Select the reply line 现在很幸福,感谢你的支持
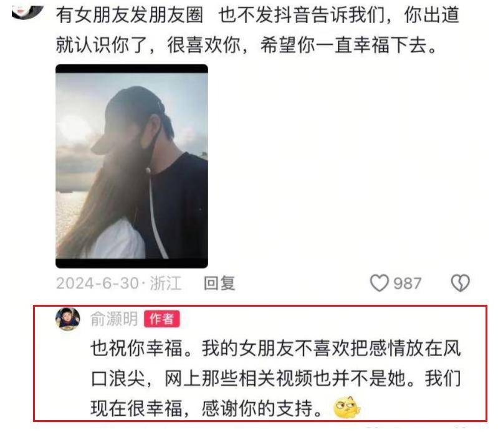The width and height of the screenshot is (498, 432). [x=207, y=408]
